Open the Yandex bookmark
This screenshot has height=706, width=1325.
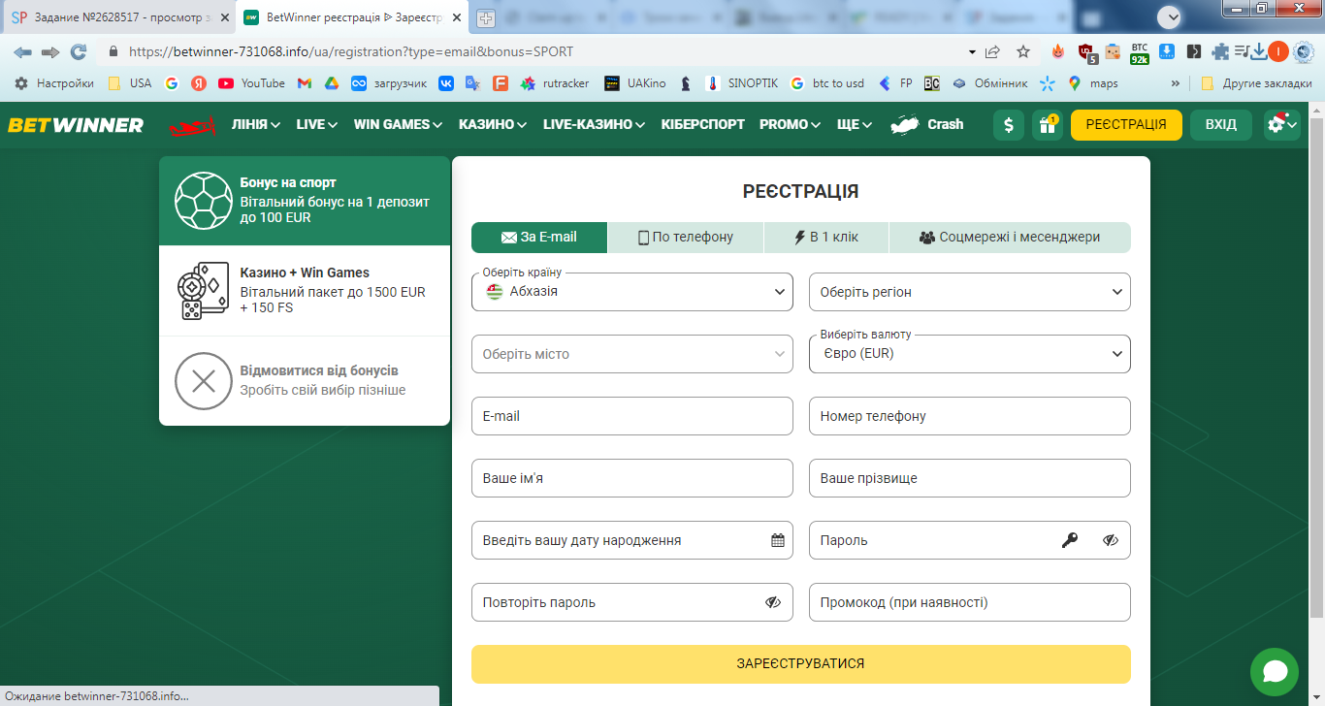[199, 83]
